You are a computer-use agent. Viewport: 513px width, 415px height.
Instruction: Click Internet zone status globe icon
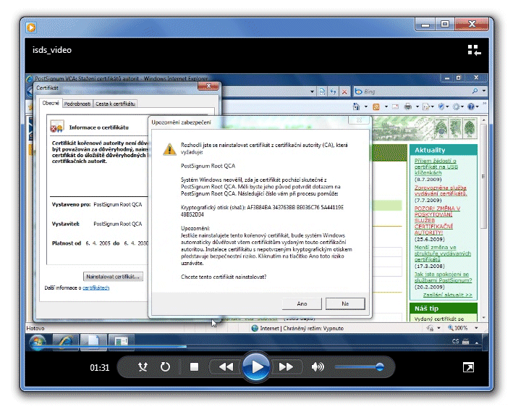(x=255, y=328)
